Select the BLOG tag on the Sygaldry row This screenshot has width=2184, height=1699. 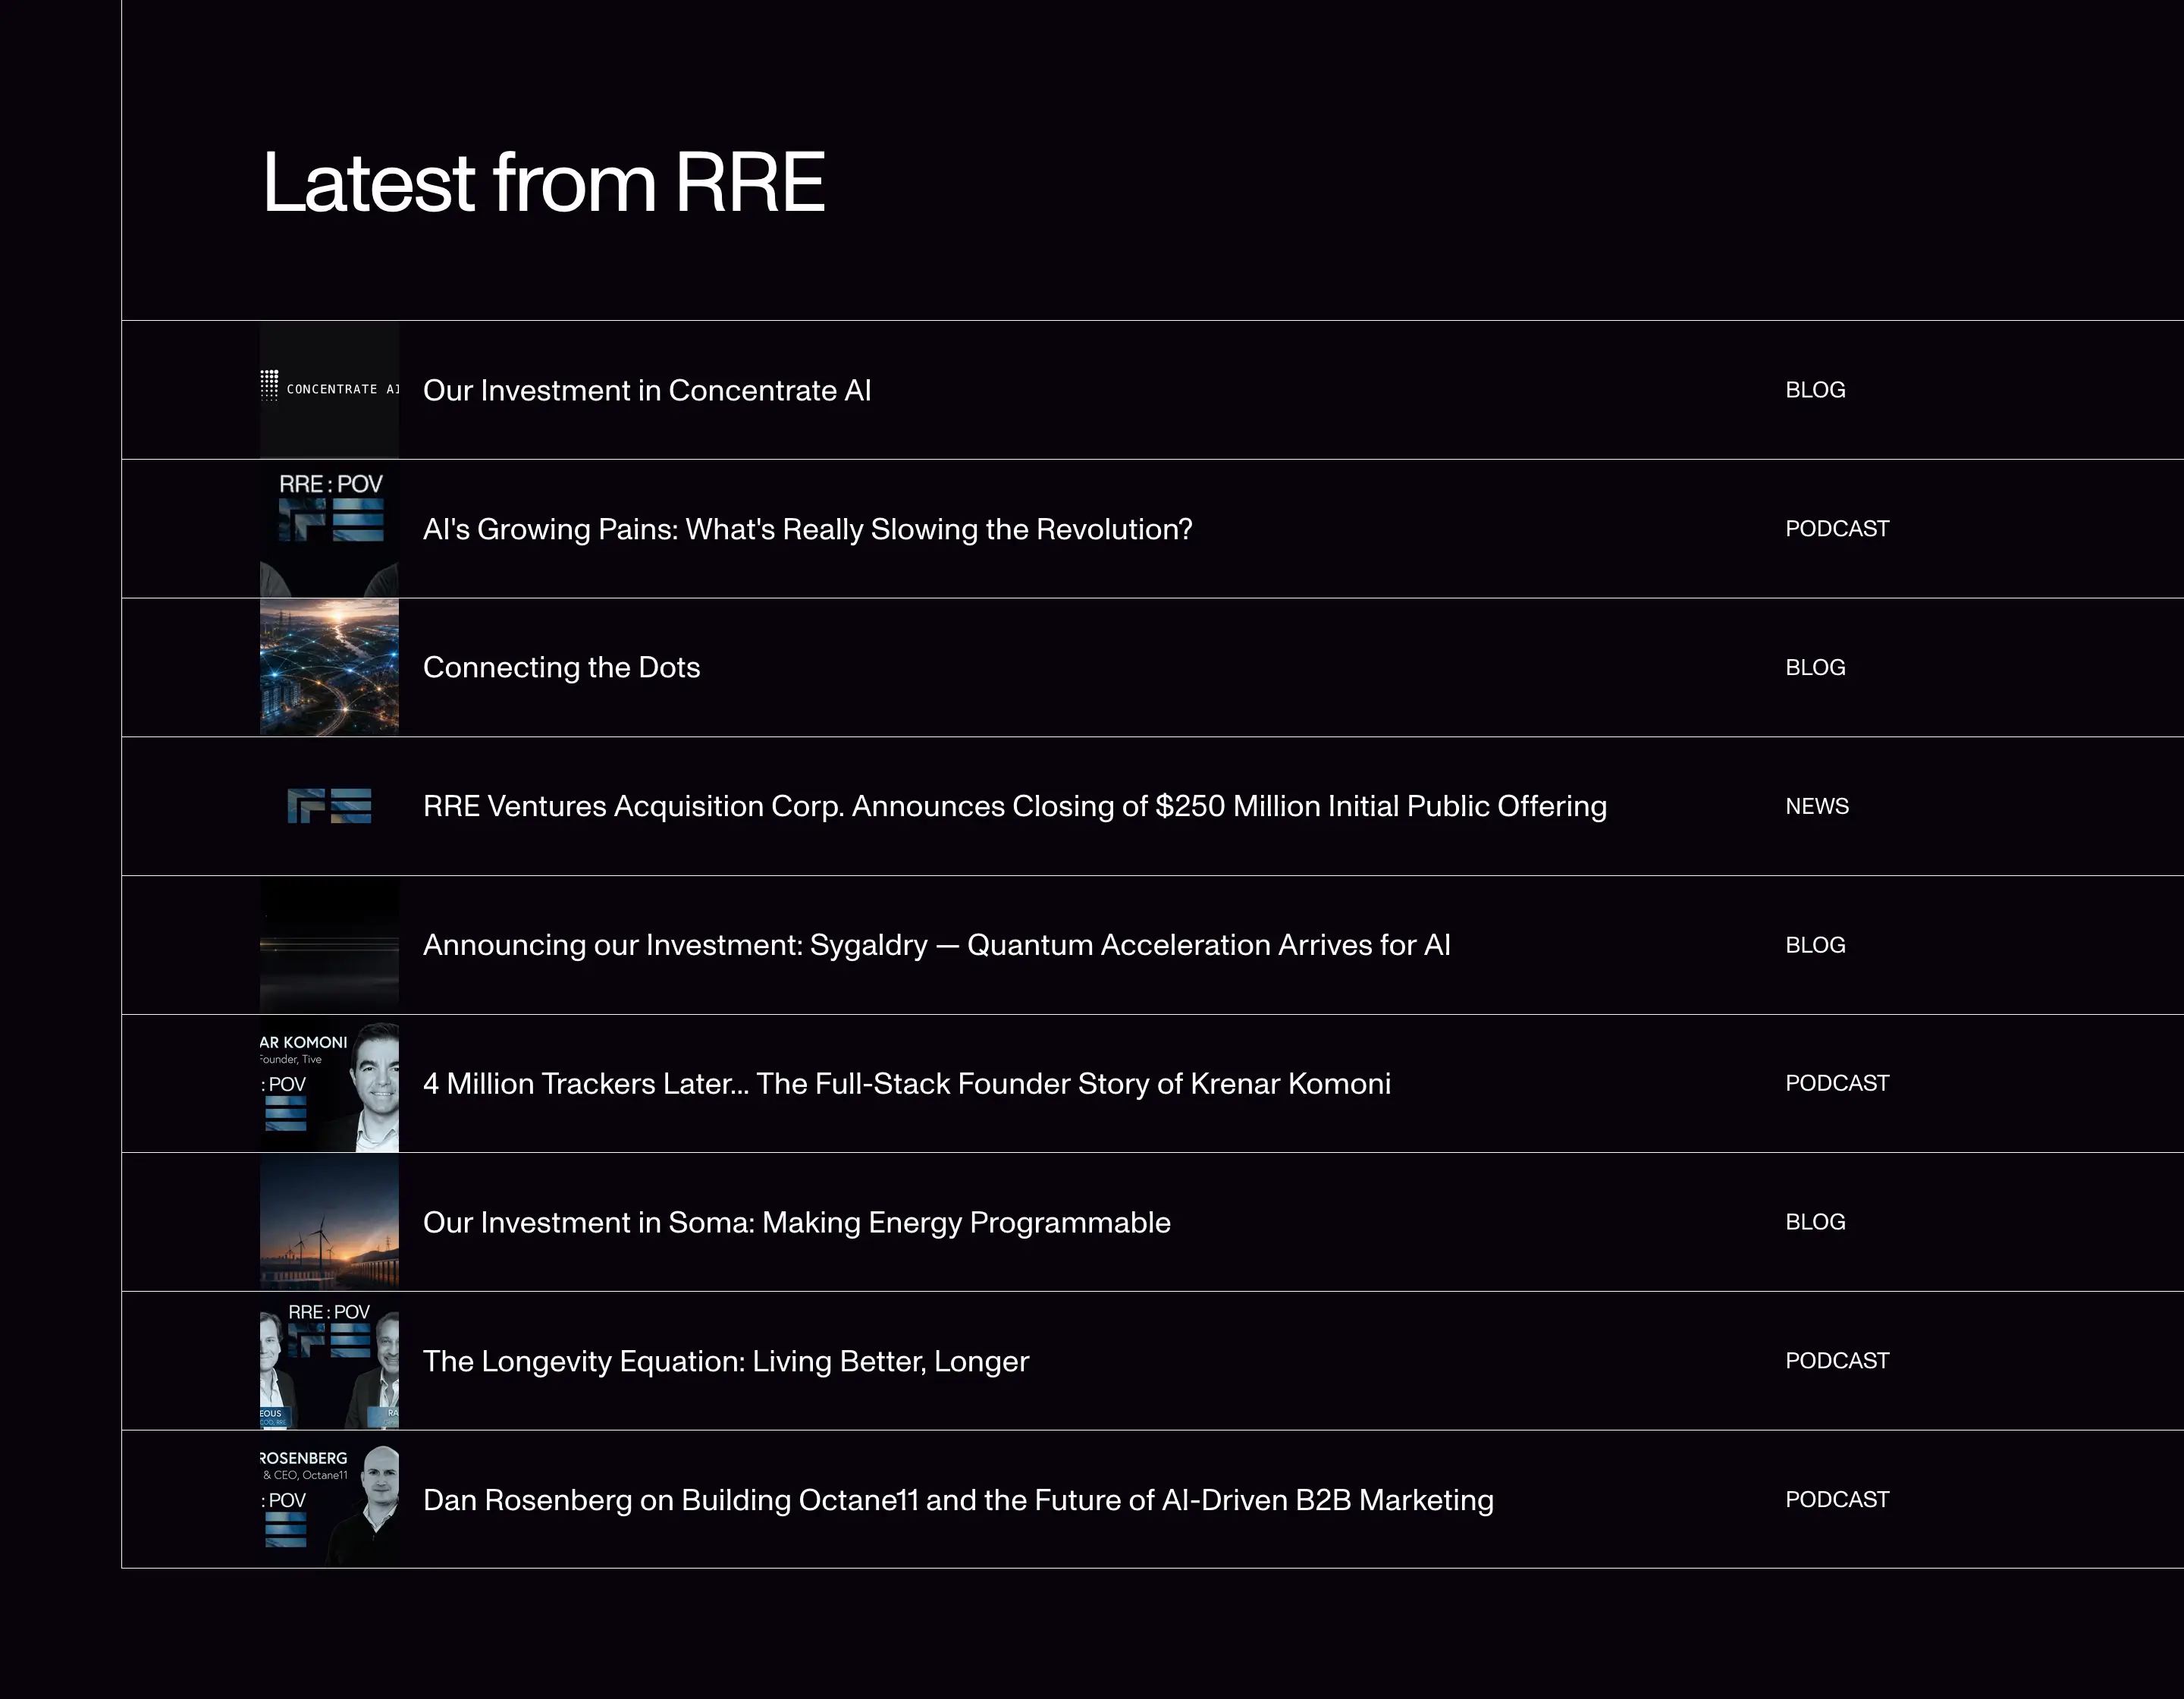click(1815, 945)
